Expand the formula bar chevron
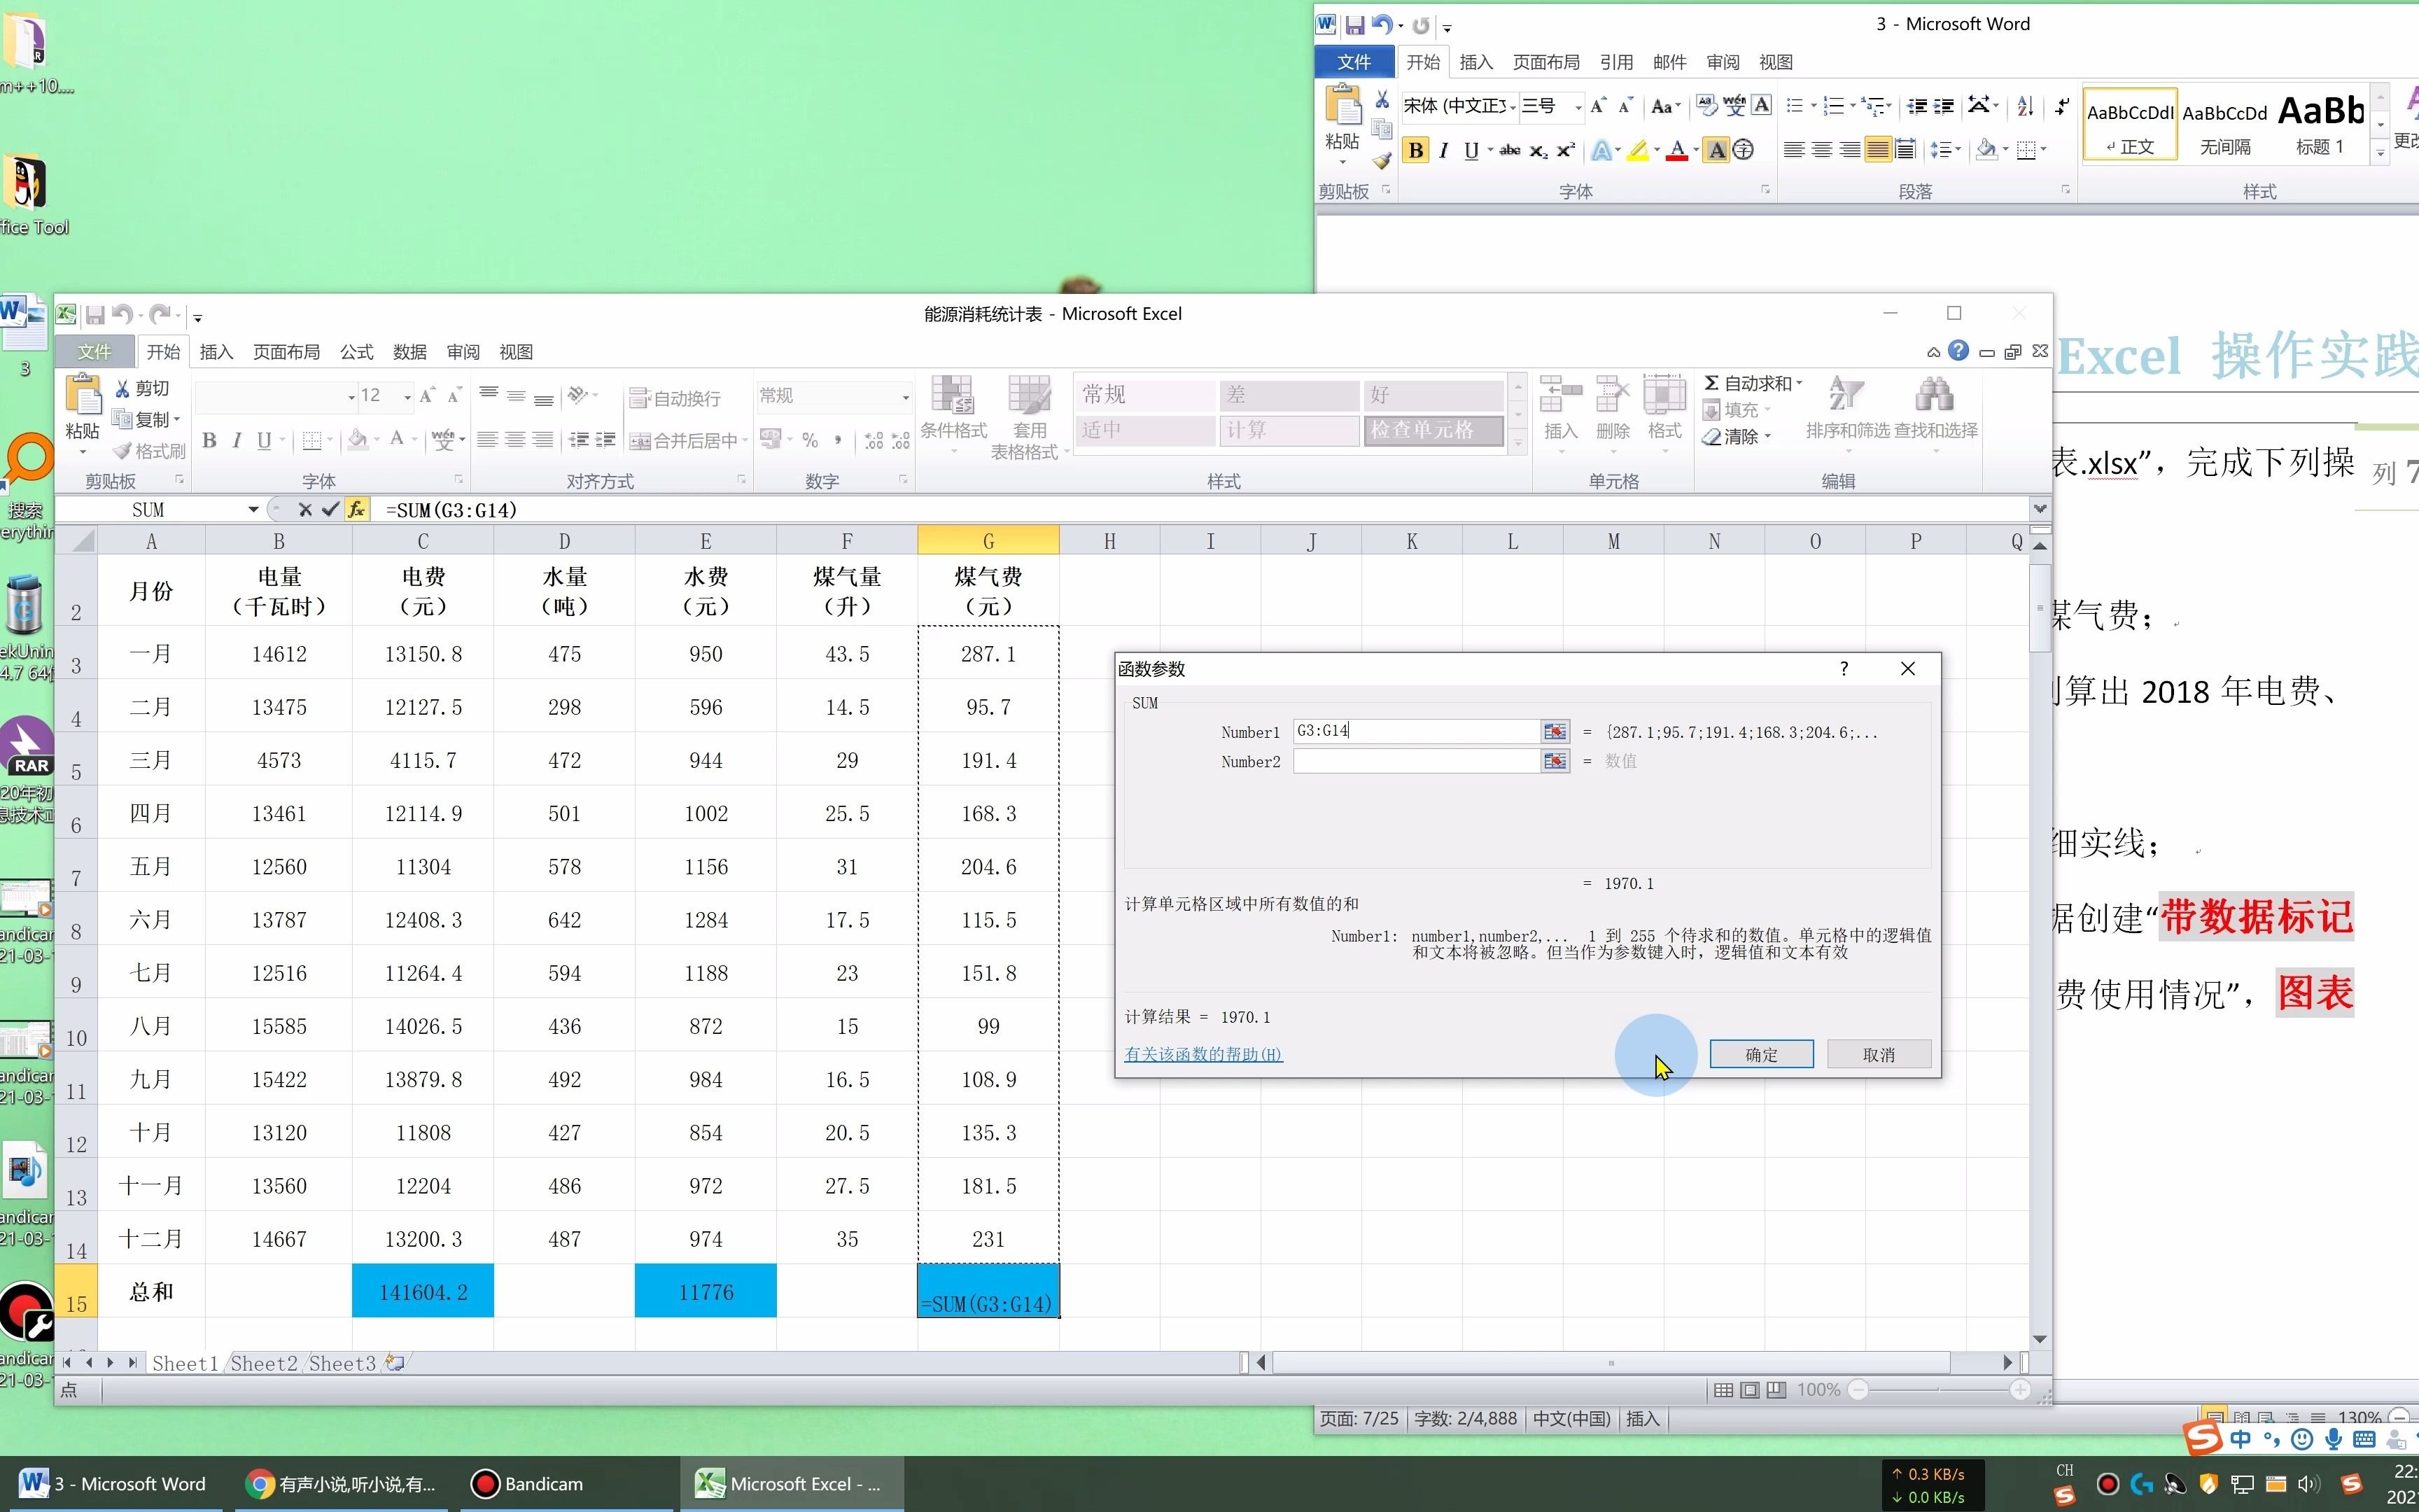Screen dimensions: 2419x1512 [x=2040, y=509]
